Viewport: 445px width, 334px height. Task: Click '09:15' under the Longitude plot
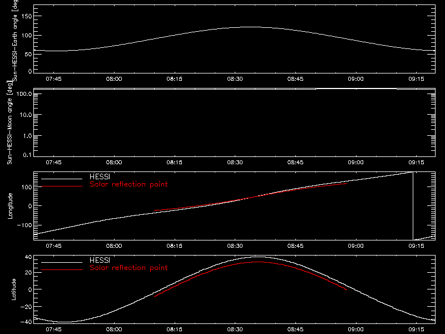pos(416,246)
